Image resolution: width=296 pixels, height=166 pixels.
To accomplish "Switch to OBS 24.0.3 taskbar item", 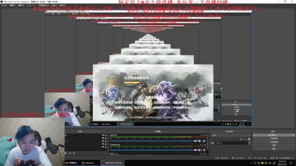I will point(112,163).
